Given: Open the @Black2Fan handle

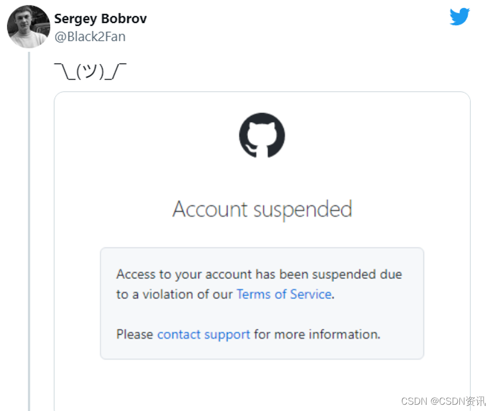Looking at the screenshot, I should [90, 37].
